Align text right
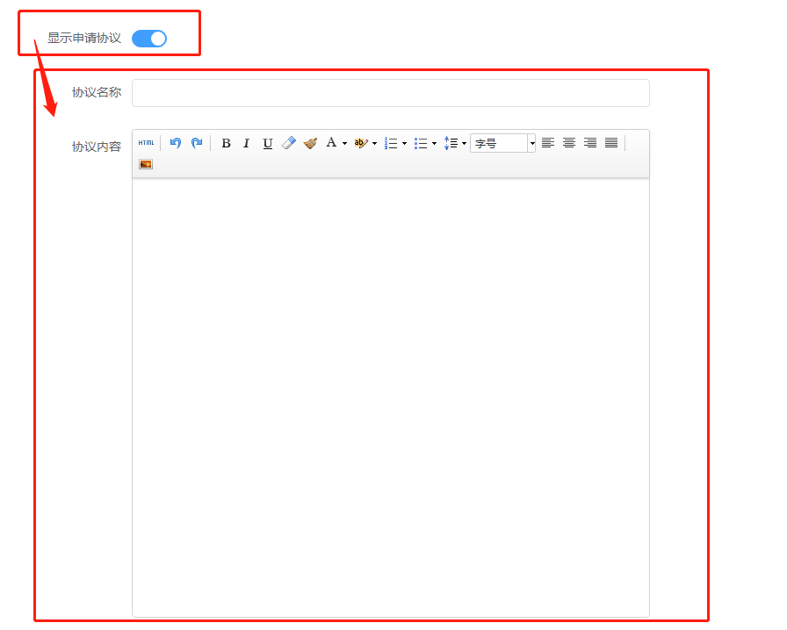Screen dimensions: 787x630 (x=590, y=143)
